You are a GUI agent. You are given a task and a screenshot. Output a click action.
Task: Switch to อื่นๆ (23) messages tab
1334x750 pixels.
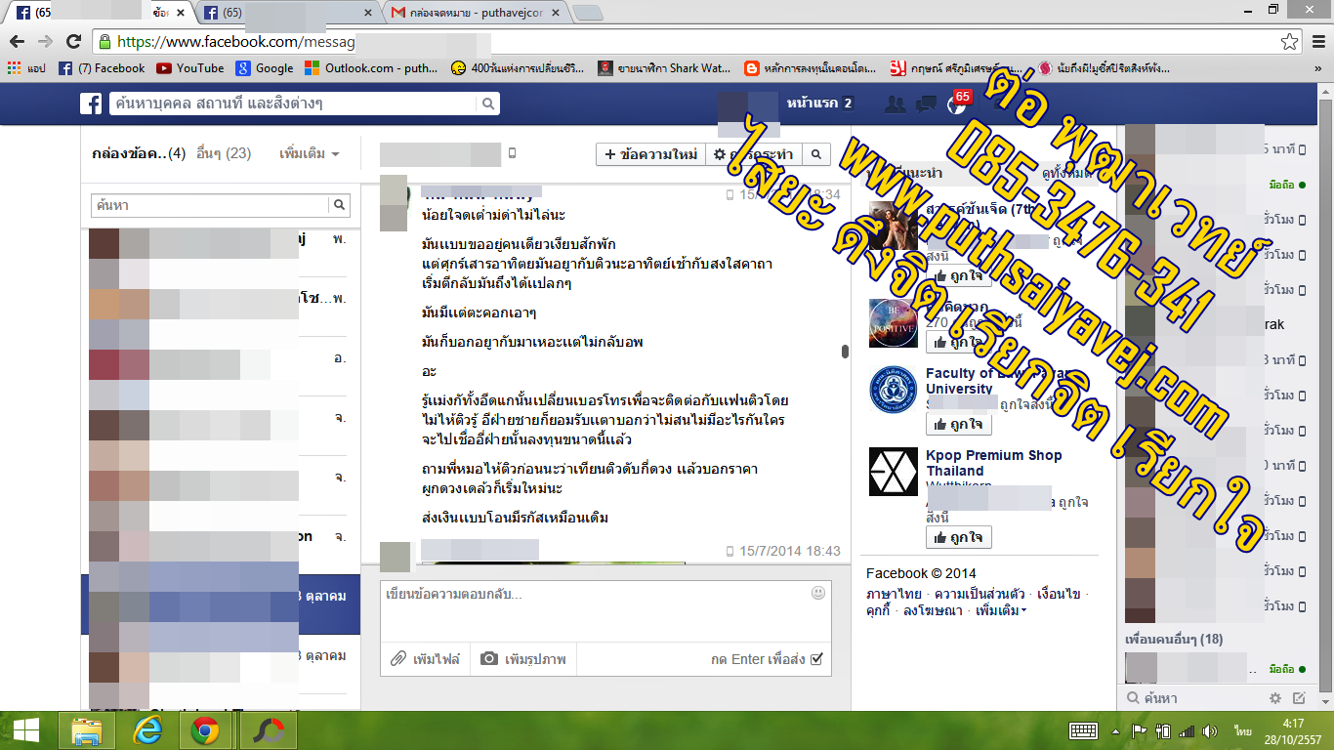224,153
